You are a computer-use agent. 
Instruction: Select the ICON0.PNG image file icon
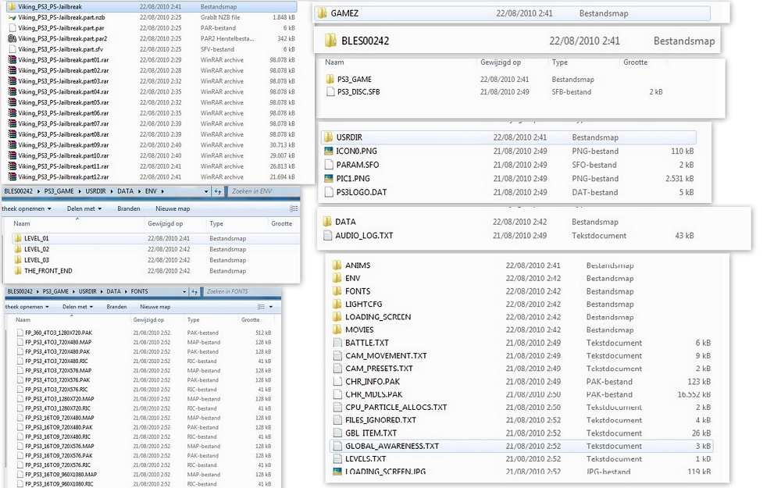pos(328,151)
